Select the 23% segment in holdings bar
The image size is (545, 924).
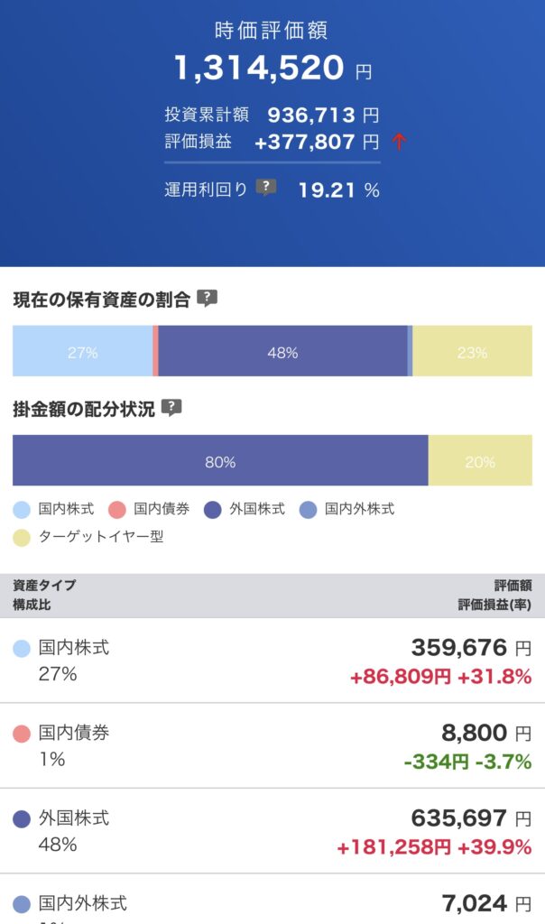pos(472,352)
